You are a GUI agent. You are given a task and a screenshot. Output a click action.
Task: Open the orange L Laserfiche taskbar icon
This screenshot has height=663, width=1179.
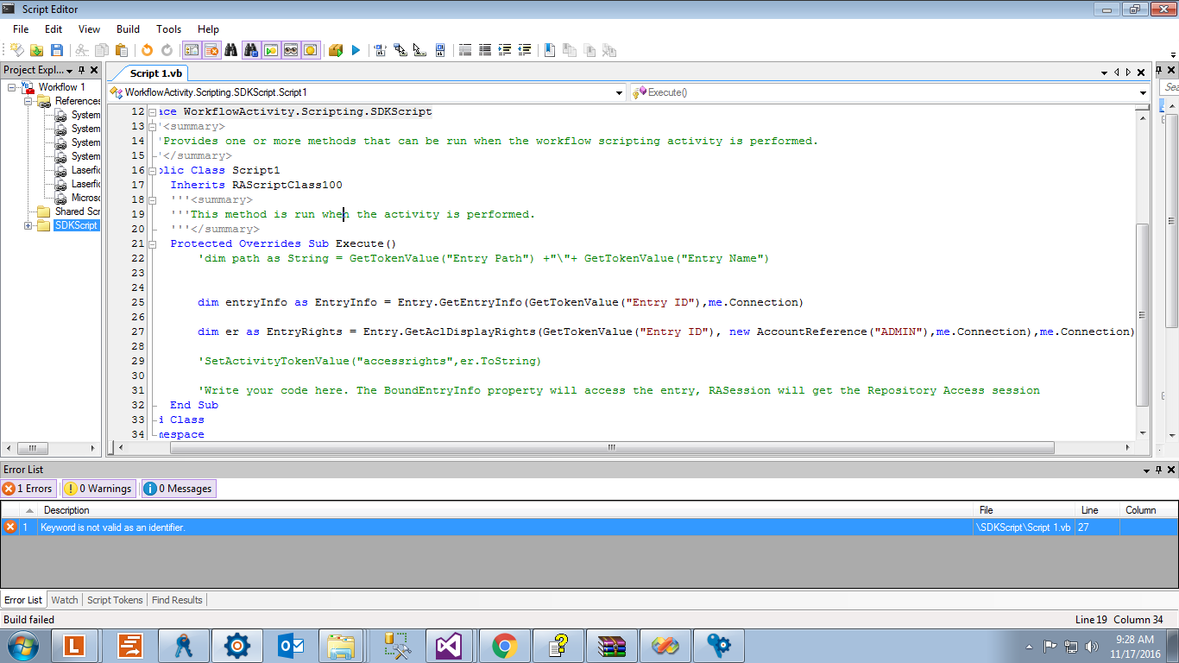(75, 646)
